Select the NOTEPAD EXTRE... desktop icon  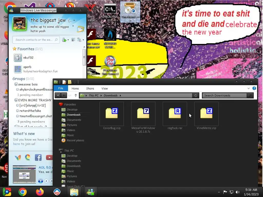(x=110, y=38)
